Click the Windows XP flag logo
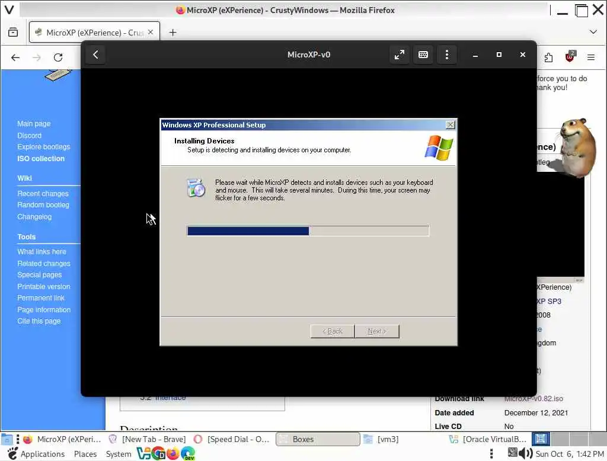This screenshot has width=607, height=461. pyautogui.click(x=439, y=148)
